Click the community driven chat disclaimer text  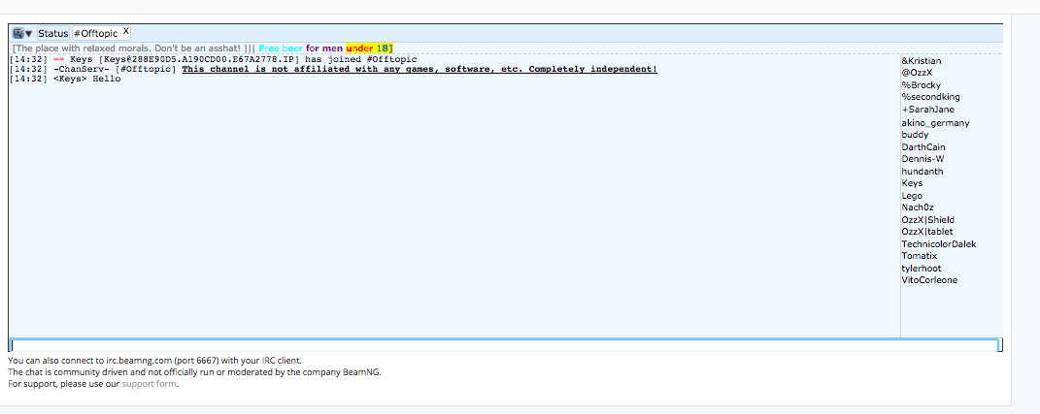(194, 372)
